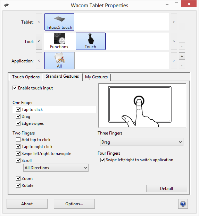Screen dimensions: 199x216
Task: Toggle Swipe left/right to navigate
Action: [18, 153]
